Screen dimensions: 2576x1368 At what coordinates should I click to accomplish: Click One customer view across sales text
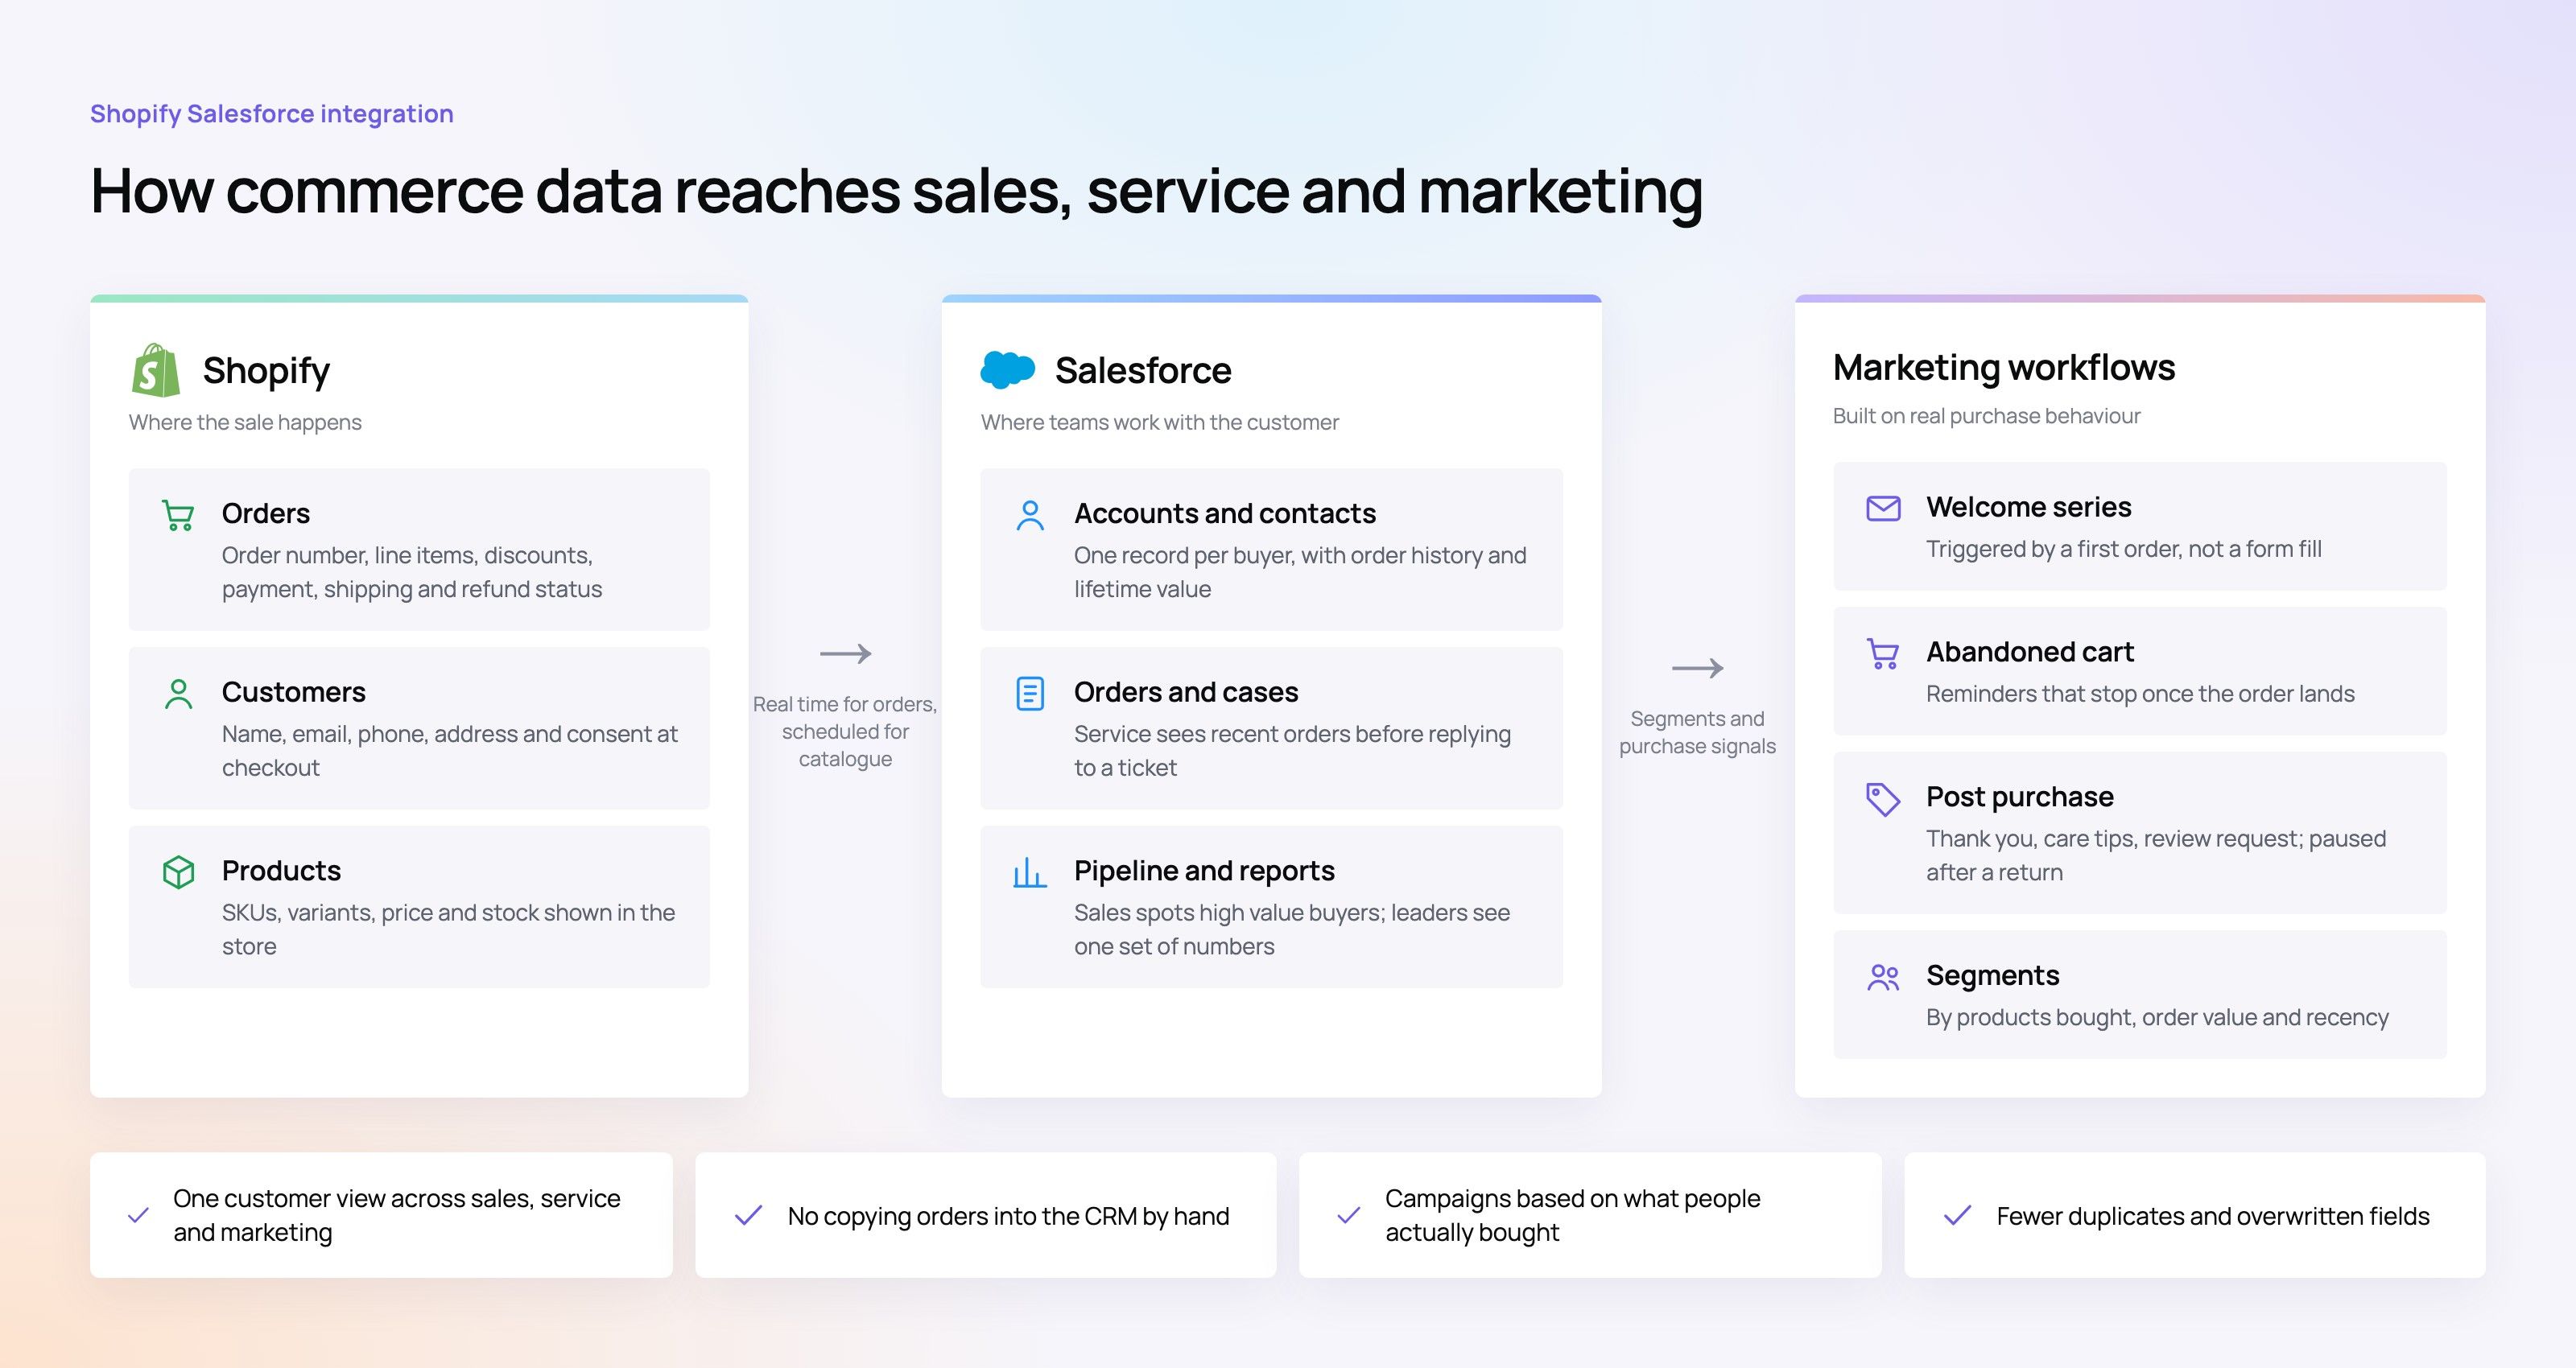click(x=396, y=1215)
